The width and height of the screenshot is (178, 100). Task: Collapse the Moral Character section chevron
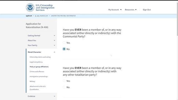pos(55,52)
